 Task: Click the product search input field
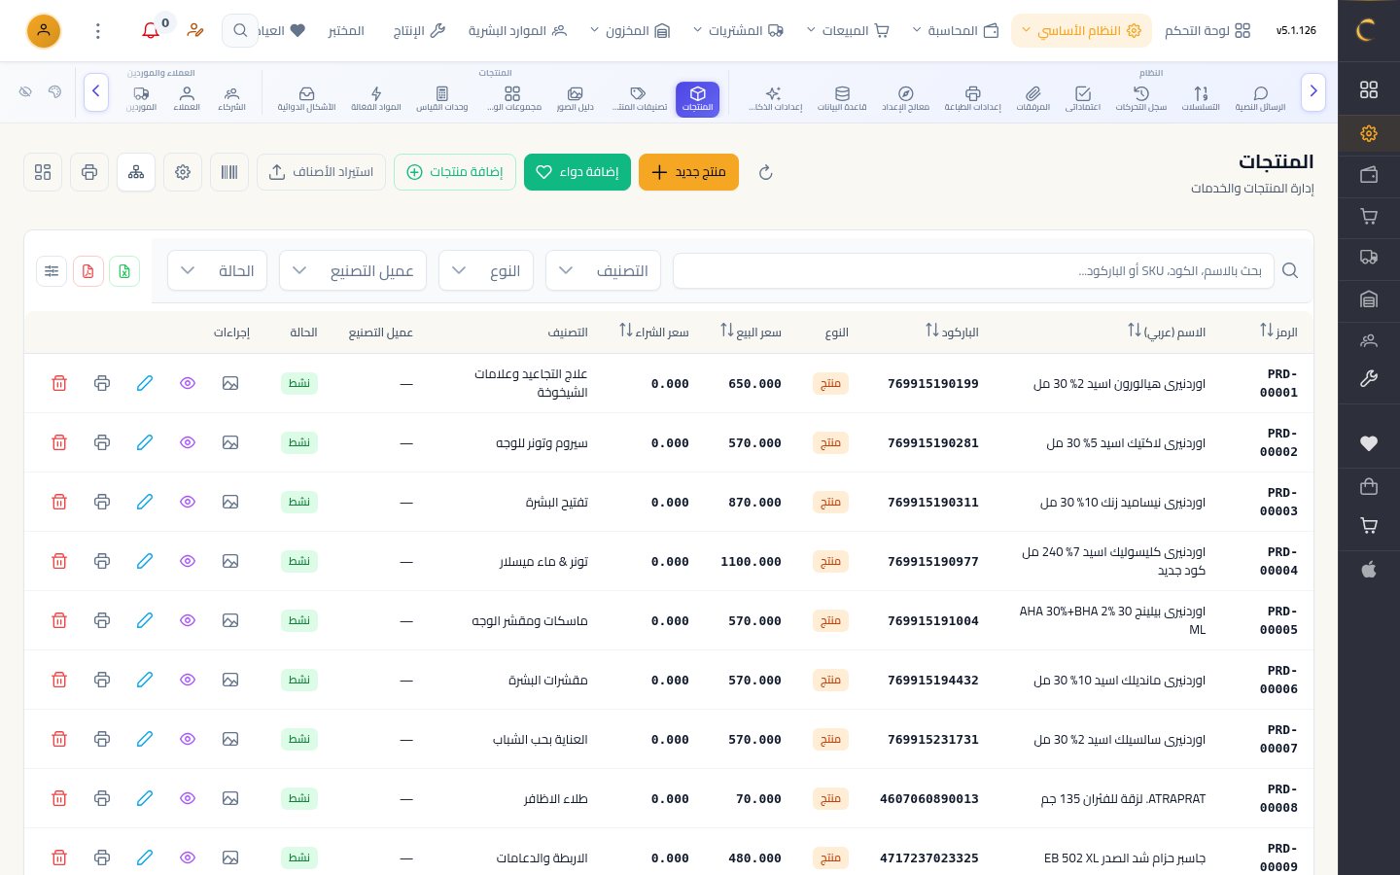[973, 271]
